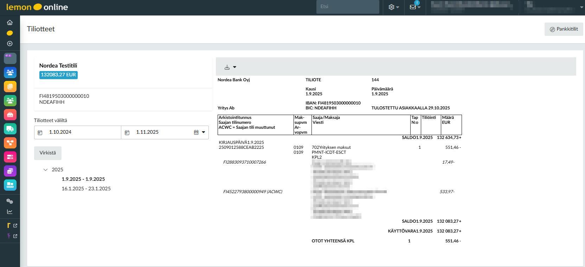585x267 pixels.
Task: Select statement 16.1.2025 - 23.1.2025
Action: (x=86, y=189)
